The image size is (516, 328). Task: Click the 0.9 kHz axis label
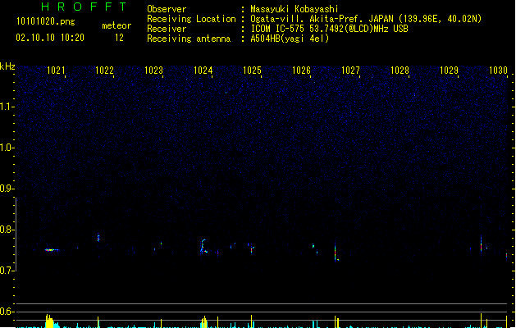tap(7, 189)
